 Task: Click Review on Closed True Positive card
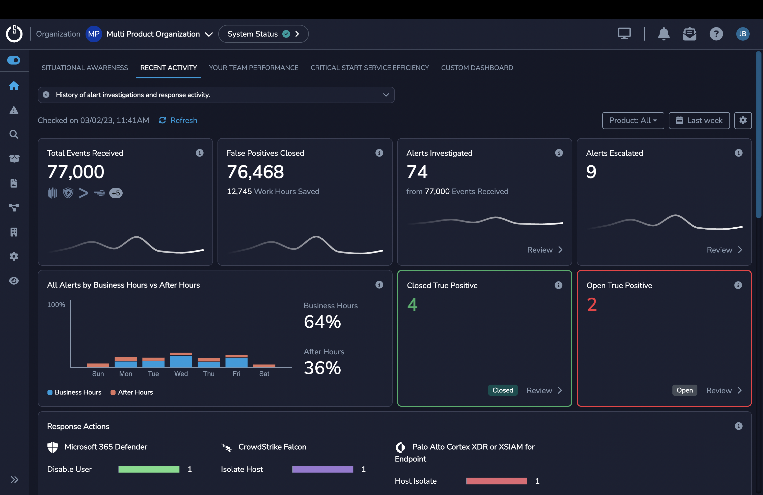(x=544, y=390)
